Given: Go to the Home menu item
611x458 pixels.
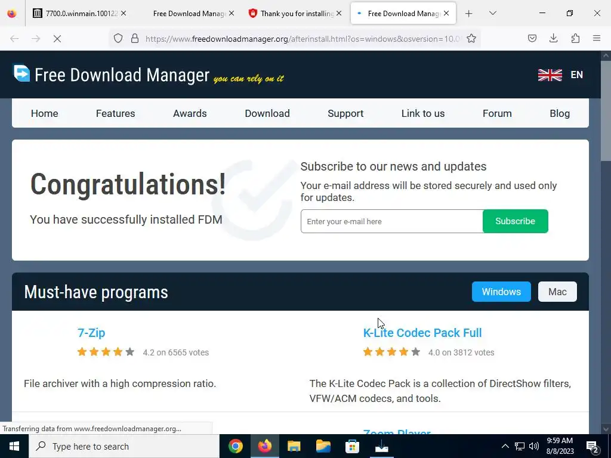Looking at the screenshot, I should click(x=44, y=113).
